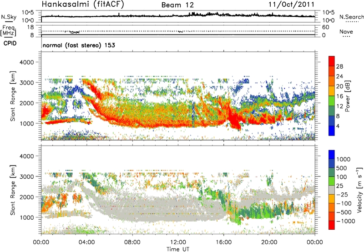Click the 60 Nave axis value

(325, 27)
